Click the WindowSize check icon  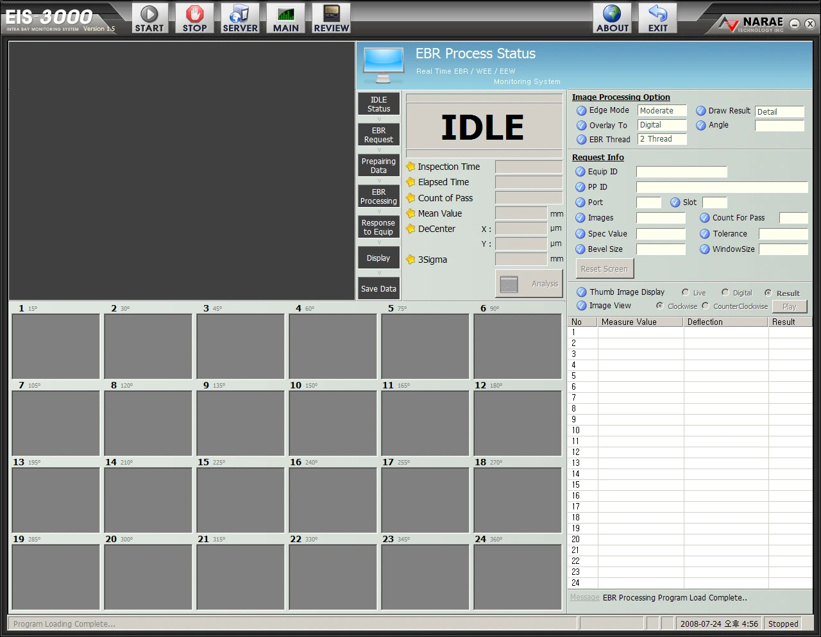[705, 249]
